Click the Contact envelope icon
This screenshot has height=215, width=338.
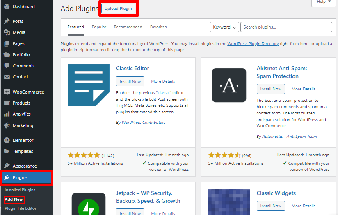coord(7,77)
